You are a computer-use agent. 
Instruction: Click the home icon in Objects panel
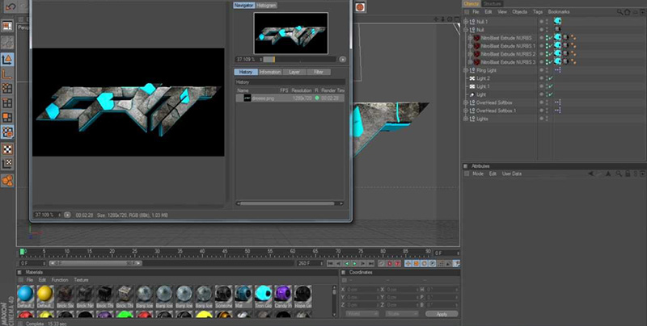(628, 12)
